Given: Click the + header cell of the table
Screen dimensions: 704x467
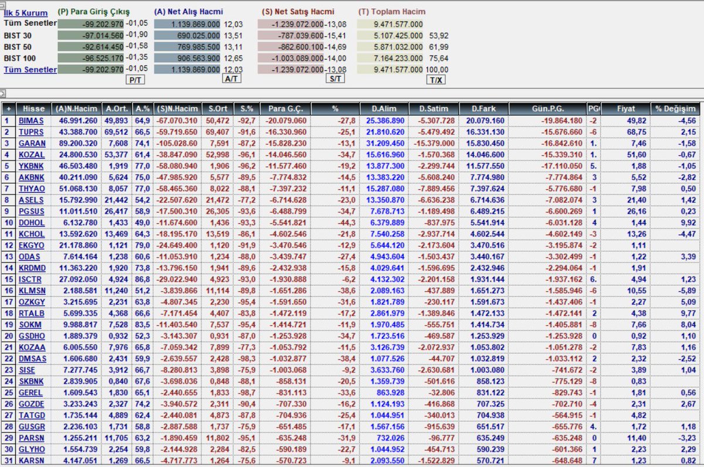Looking at the screenshot, I should (x=8, y=109).
